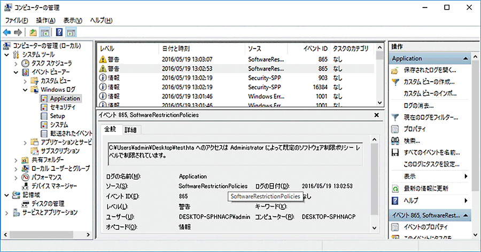481x252 pixels.
Task: Switch to the 詳細 tab
Action: [130, 129]
